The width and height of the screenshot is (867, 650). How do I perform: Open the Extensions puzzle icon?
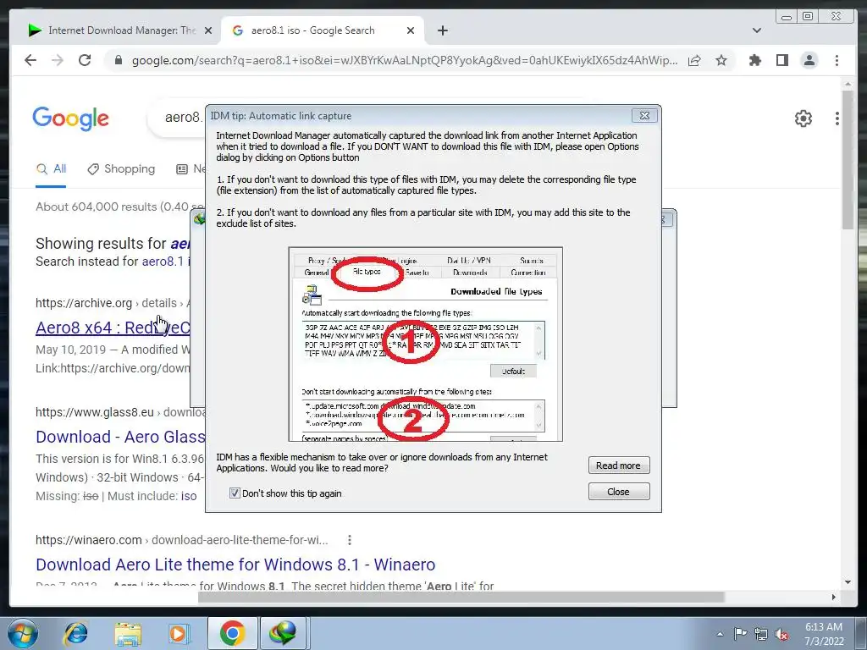pyautogui.click(x=754, y=60)
